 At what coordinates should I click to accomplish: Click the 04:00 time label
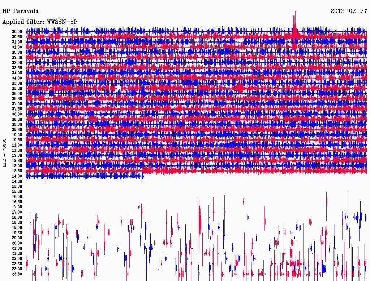pos(17,73)
